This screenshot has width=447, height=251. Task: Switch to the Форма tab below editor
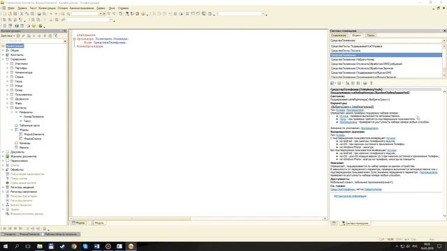coord(78,223)
